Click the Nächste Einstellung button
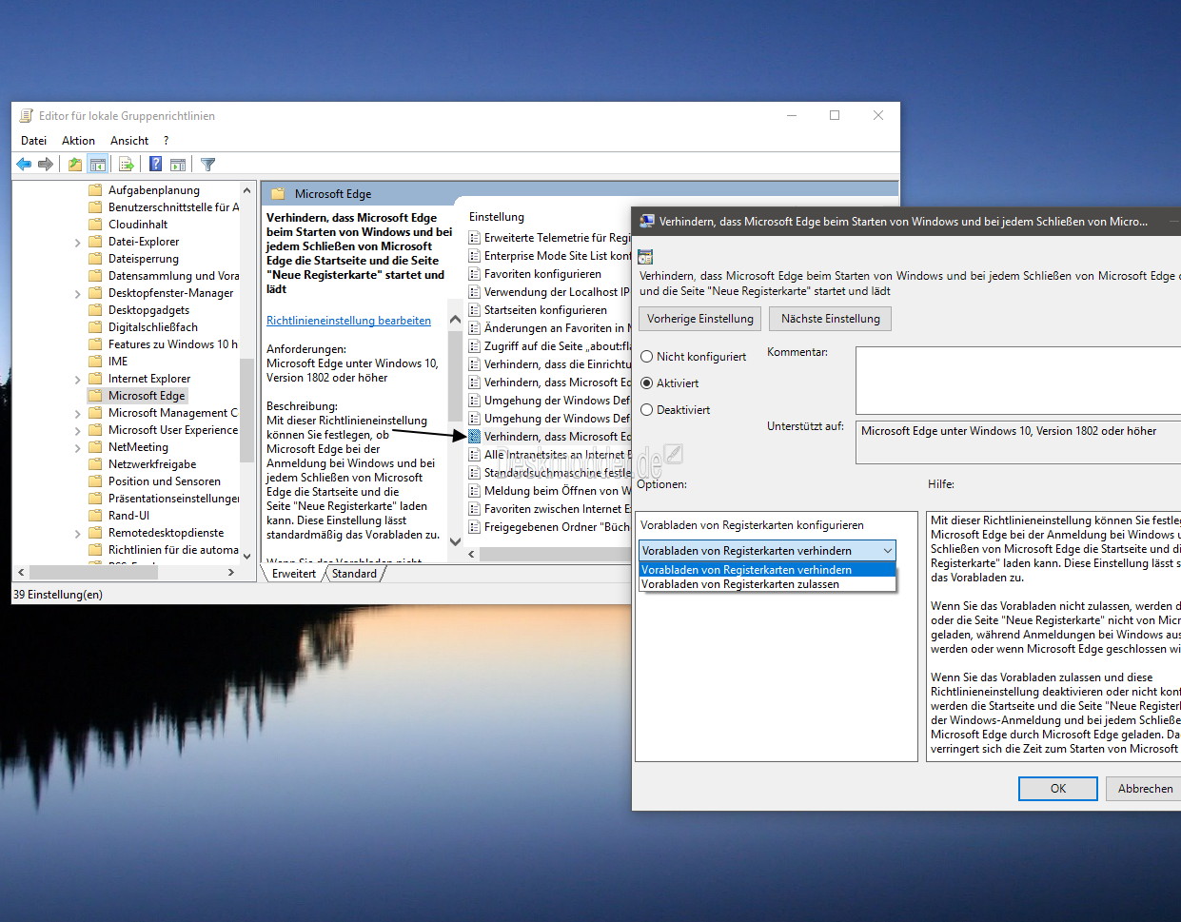This screenshot has width=1181, height=922. (x=831, y=319)
